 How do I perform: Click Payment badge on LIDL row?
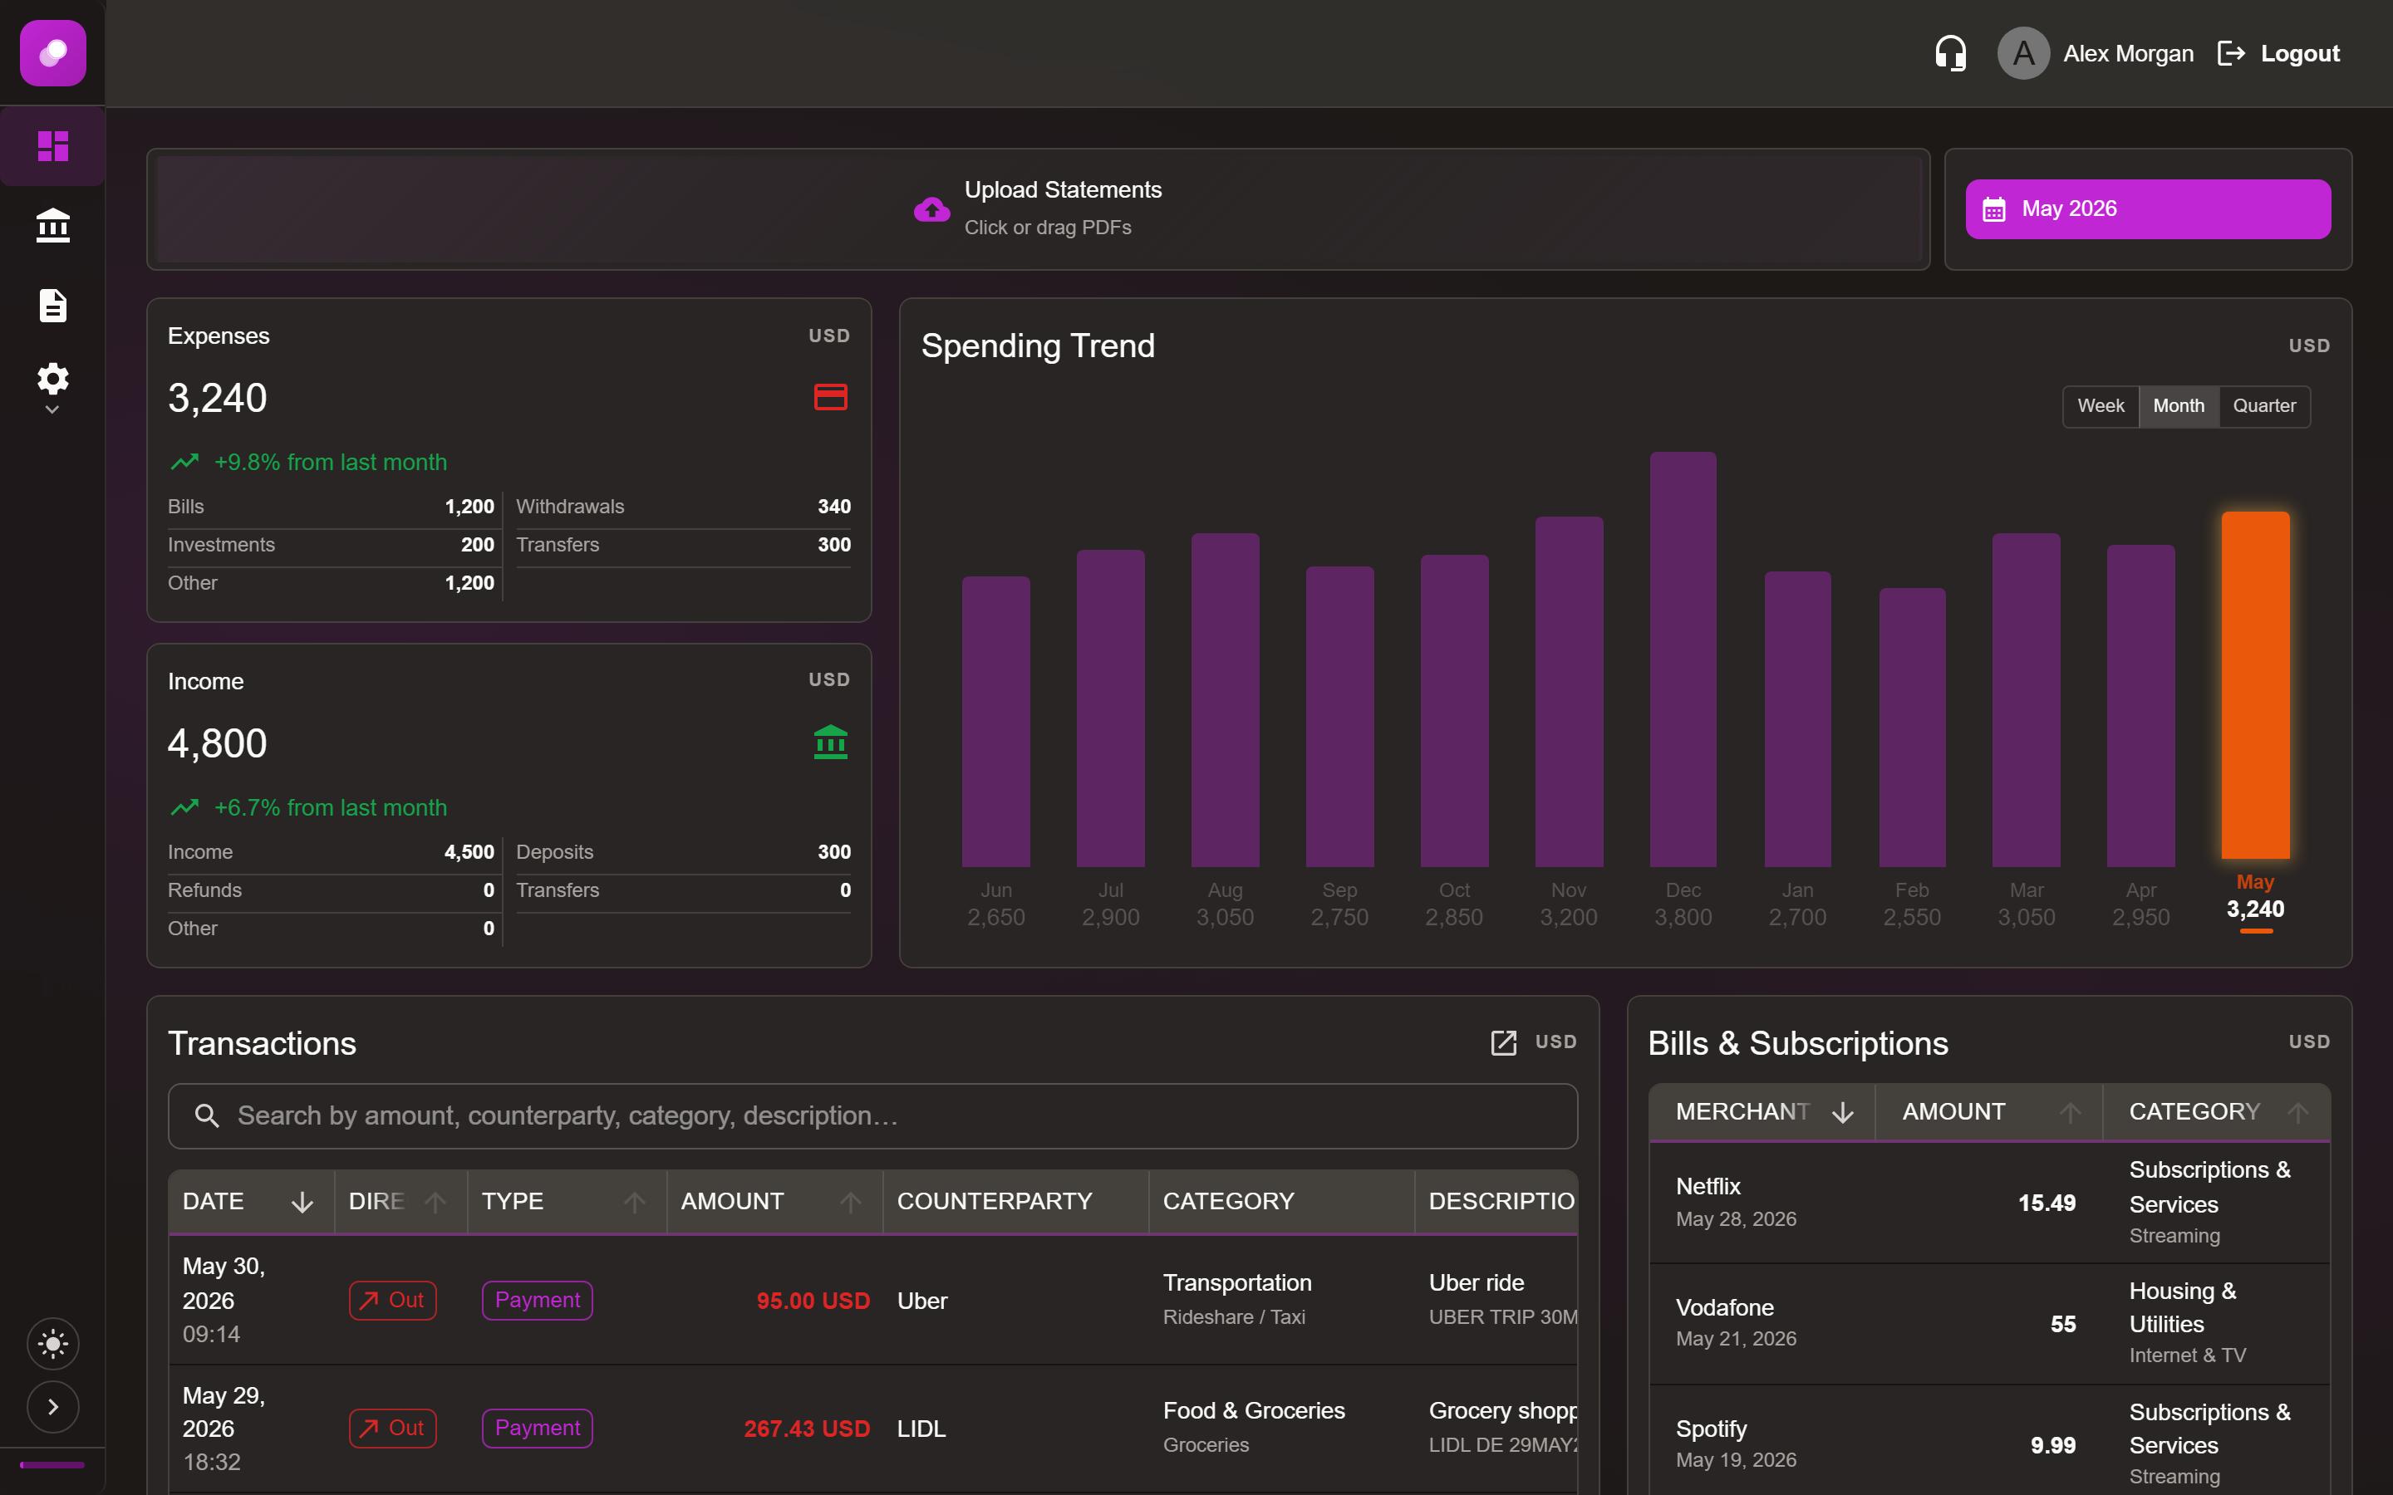537,1428
